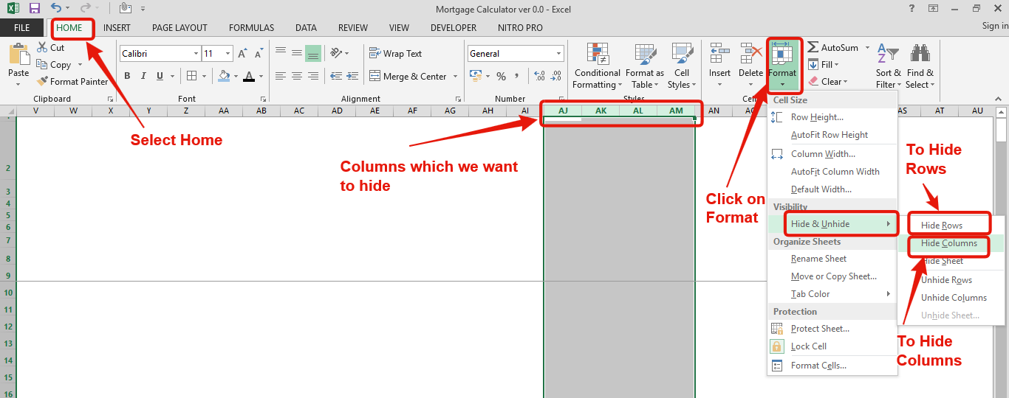This screenshot has height=398, width=1009.
Task: Click Comma Style icon
Action: pos(518,76)
